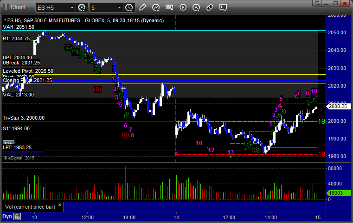353x223 pixels.
Task: Expand the ES H5 symbol dropdown
Action: [72, 8]
